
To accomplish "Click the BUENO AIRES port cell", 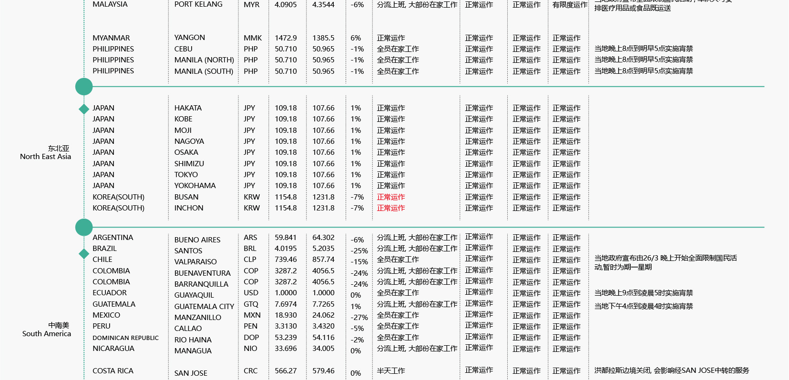I will pyautogui.click(x=197, y=240).
